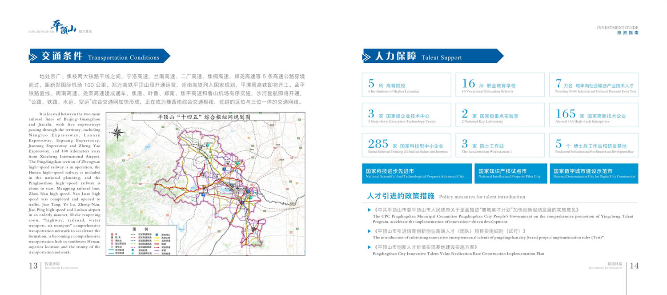Click the double chevron beside 人力保障

(367, 57)
